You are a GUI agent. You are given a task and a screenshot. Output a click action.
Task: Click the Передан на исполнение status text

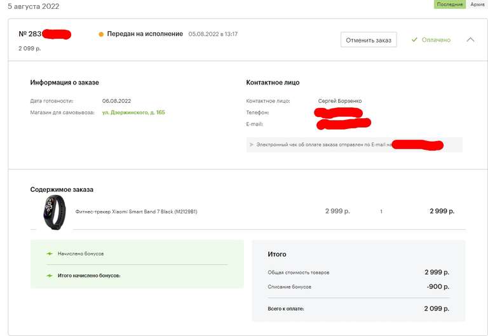145,34
